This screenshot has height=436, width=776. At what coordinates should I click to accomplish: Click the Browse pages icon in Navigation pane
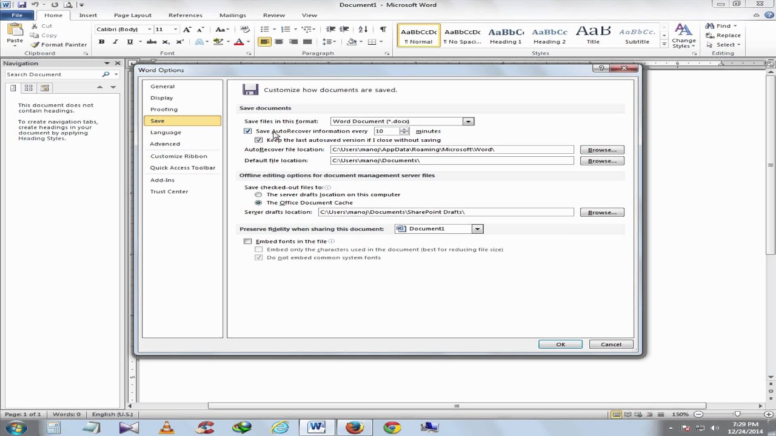click(28, 88)
